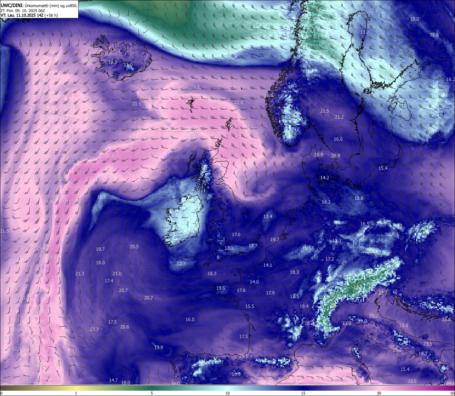Click the 11.3 value on the map

click(x=337, y=240)
